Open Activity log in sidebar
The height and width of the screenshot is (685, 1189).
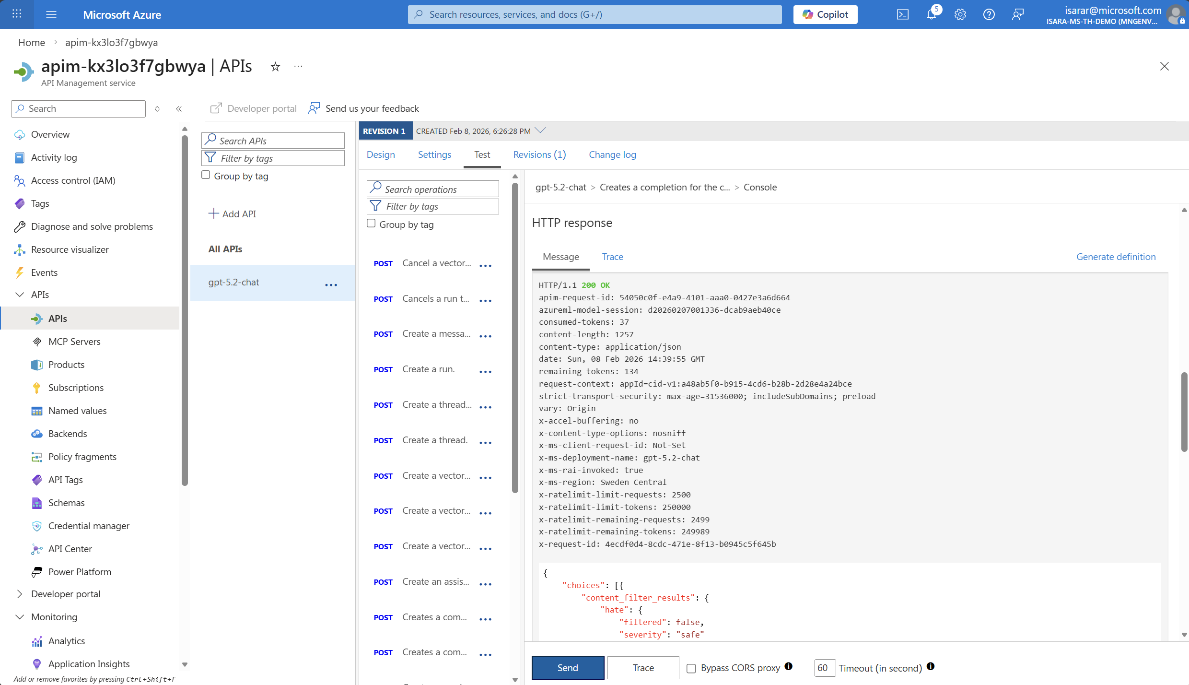click(x=54, y=157)
